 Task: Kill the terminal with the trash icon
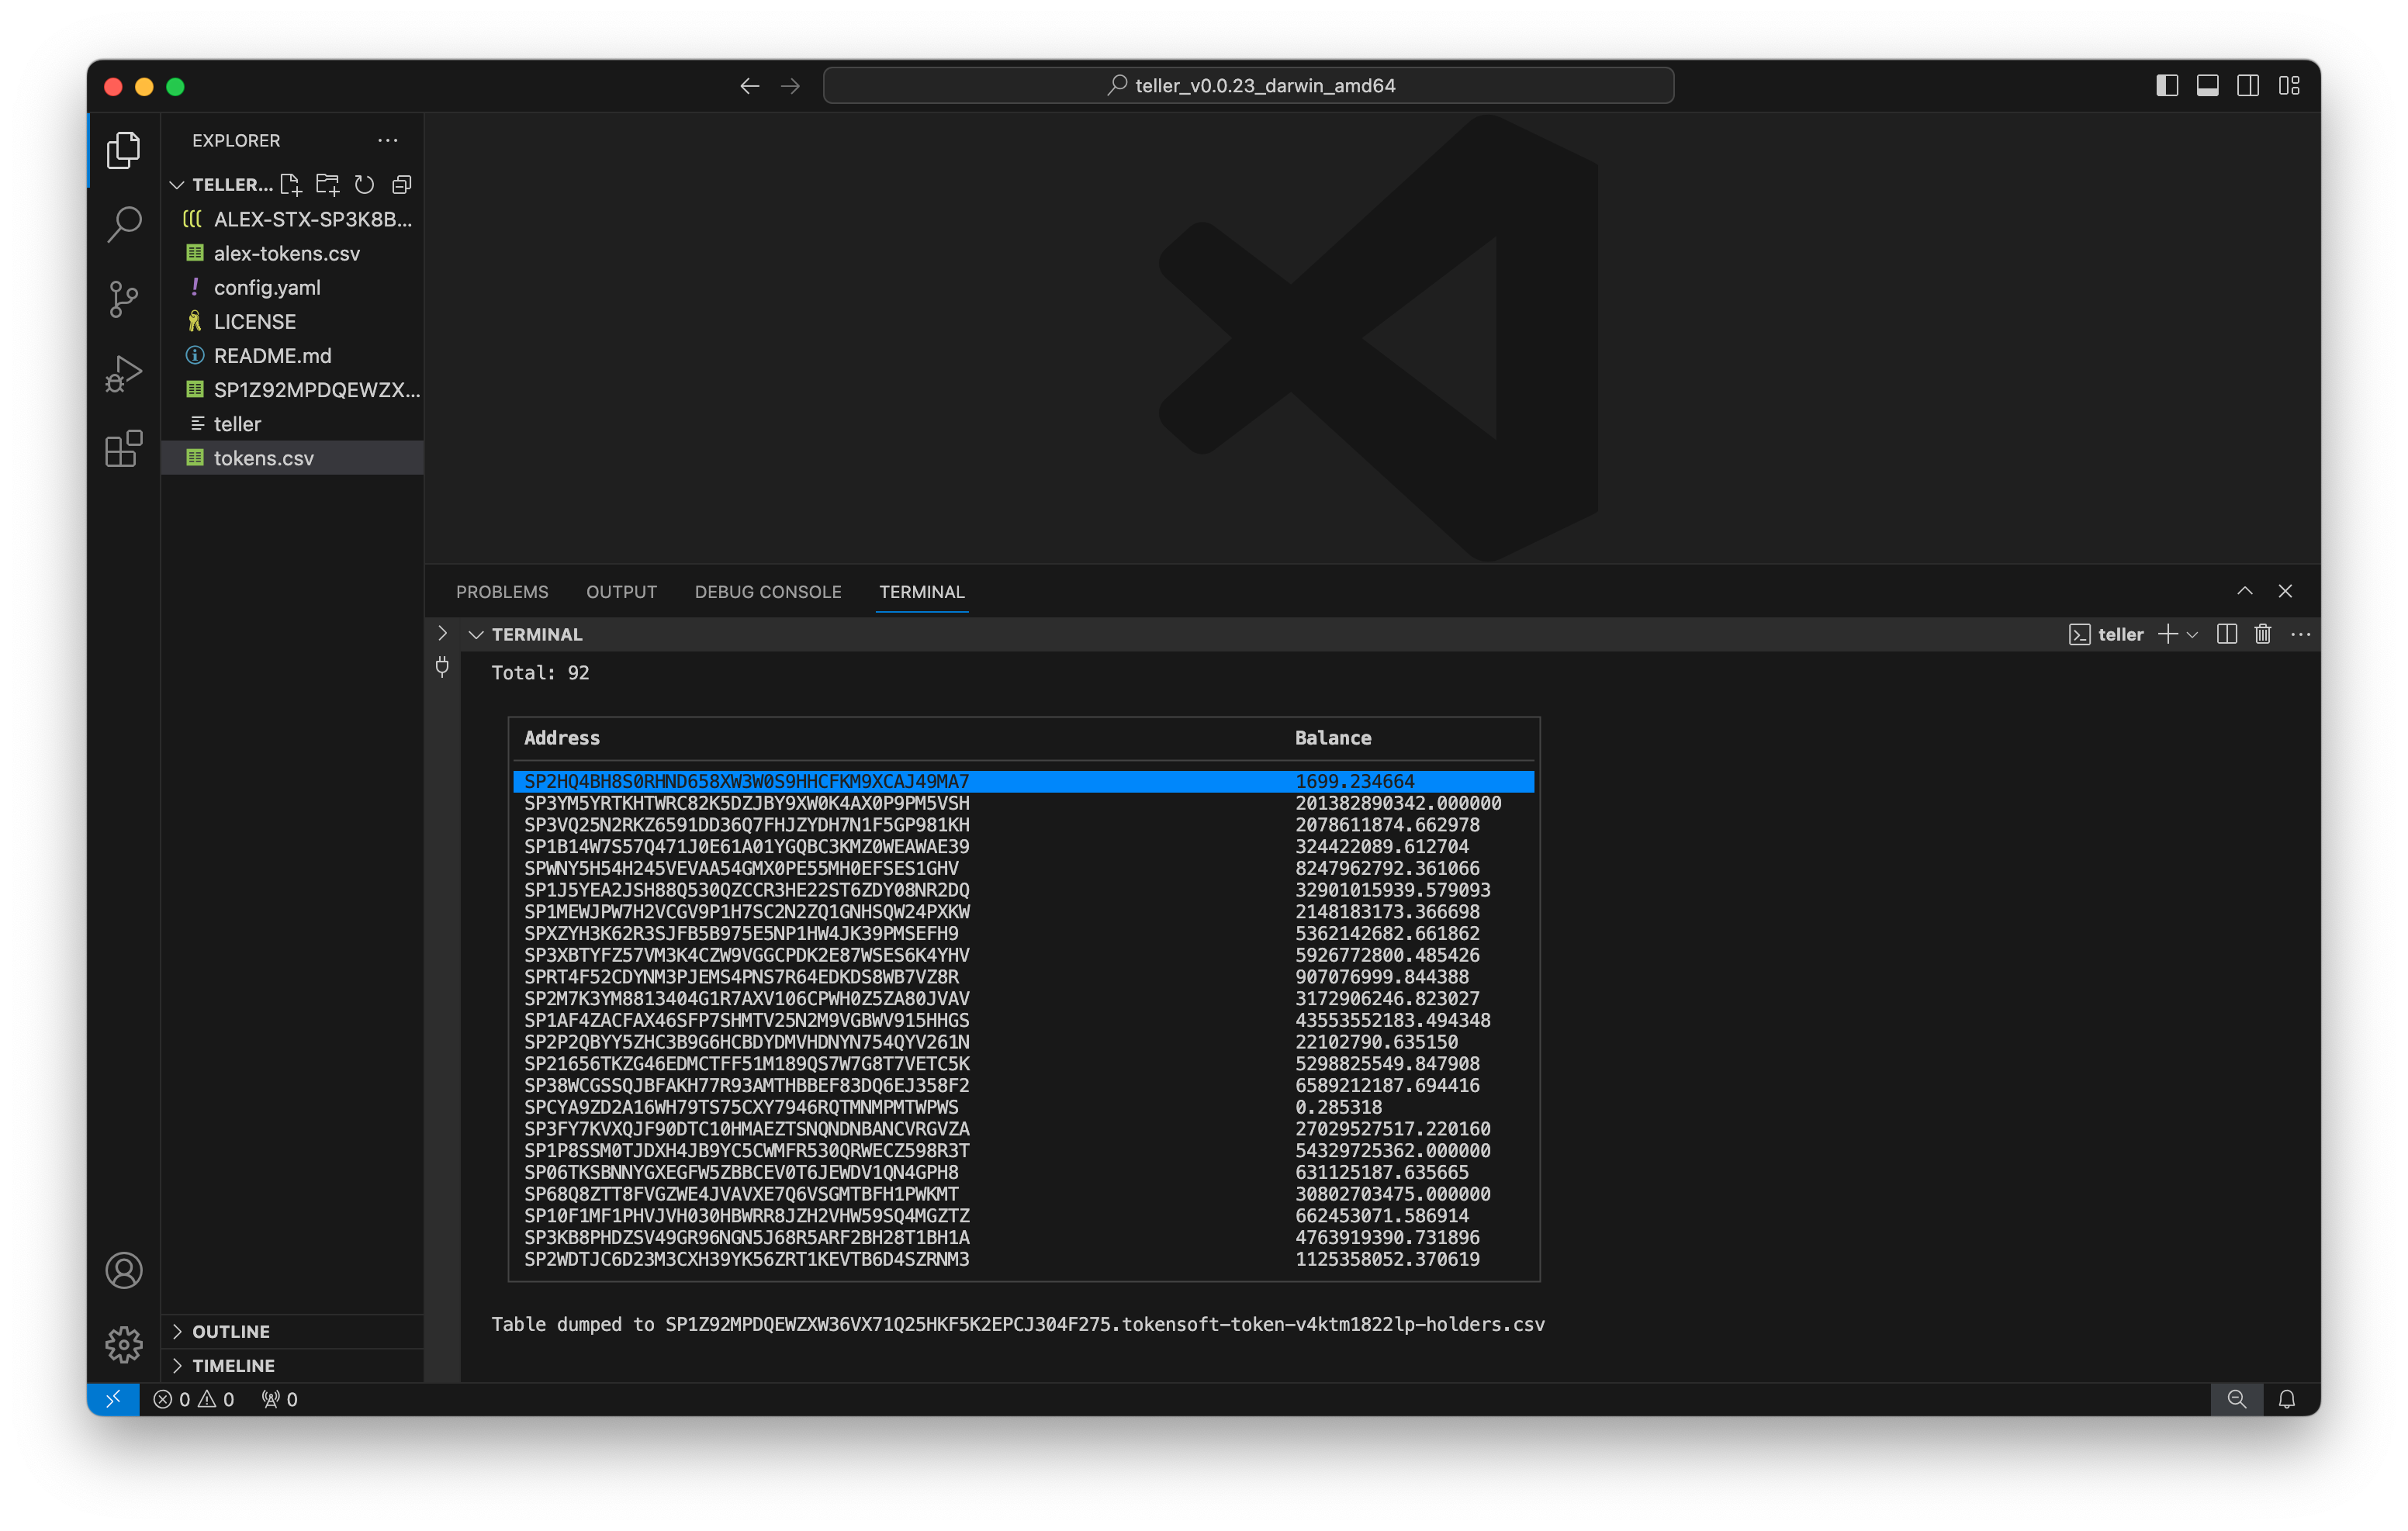(x=2263, y=634)
